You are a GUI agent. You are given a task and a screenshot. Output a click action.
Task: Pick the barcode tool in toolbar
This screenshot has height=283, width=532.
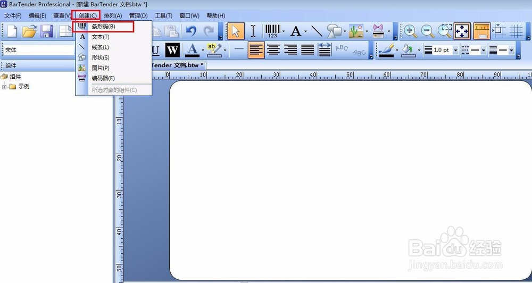[272, 31]
